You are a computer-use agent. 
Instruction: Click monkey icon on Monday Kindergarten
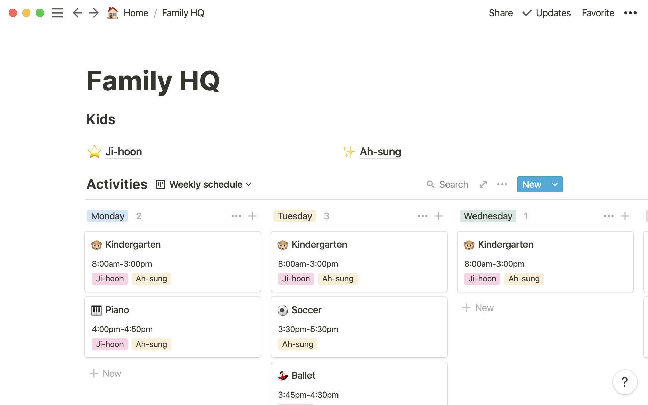97,245
